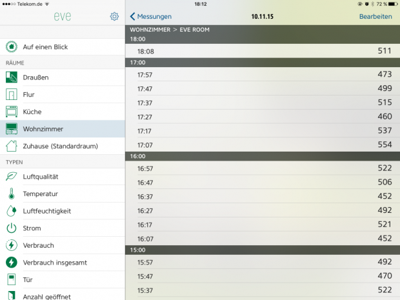Viewport: 400px width, 300px height.
Task: Click the Draußen room icon
Action: coord(12,77)
